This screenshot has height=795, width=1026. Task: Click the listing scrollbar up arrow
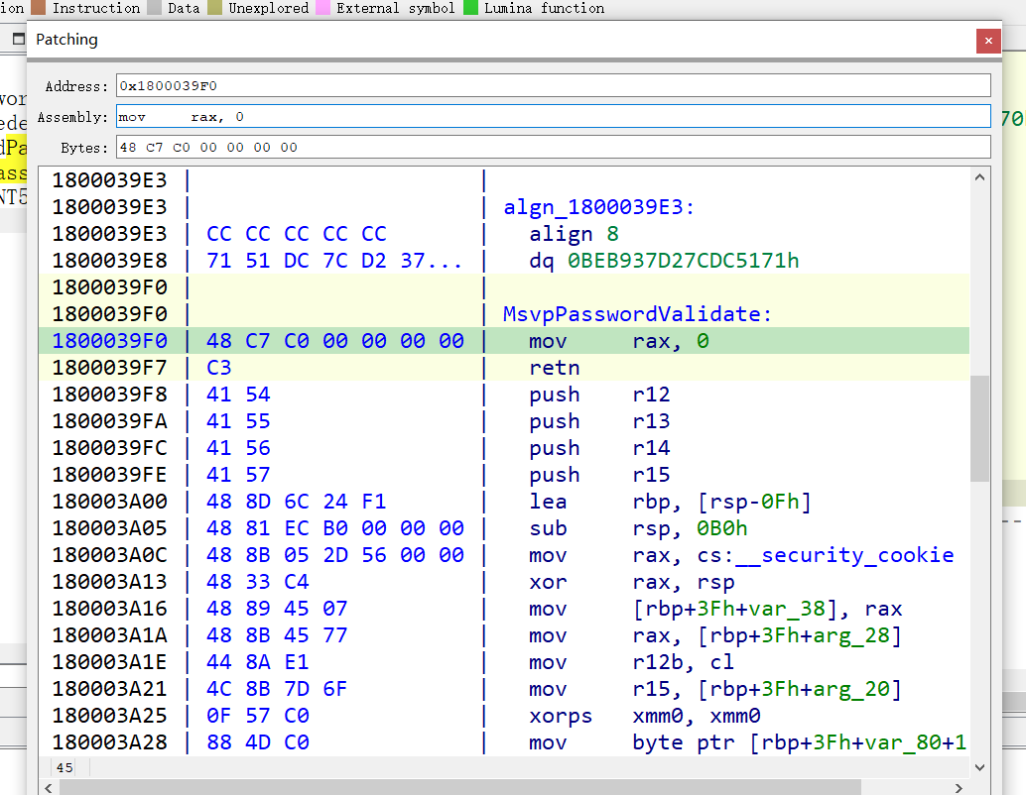coord(980,178)
